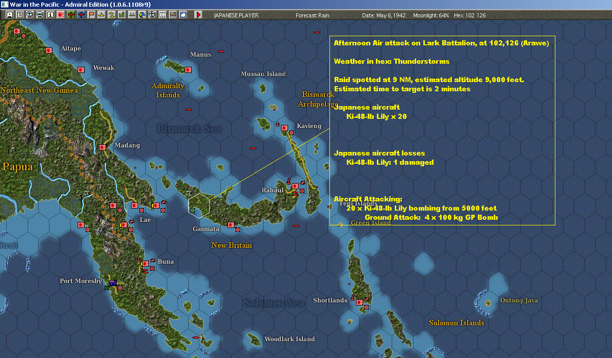Click the 'Date: May 6, 1942' status text
Screen dimensions: 612x358
pyautogui.click(x=384, y=15)
